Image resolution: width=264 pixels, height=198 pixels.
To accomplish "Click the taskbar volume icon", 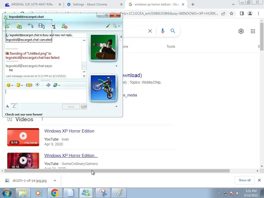I will pos(238,193).
